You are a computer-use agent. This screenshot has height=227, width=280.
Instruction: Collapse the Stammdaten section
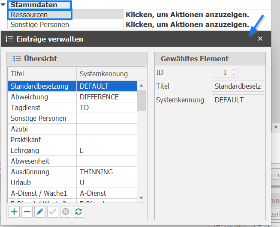(4, 5)
